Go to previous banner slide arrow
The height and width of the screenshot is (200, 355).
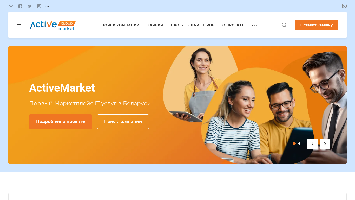tap(312, 144)
